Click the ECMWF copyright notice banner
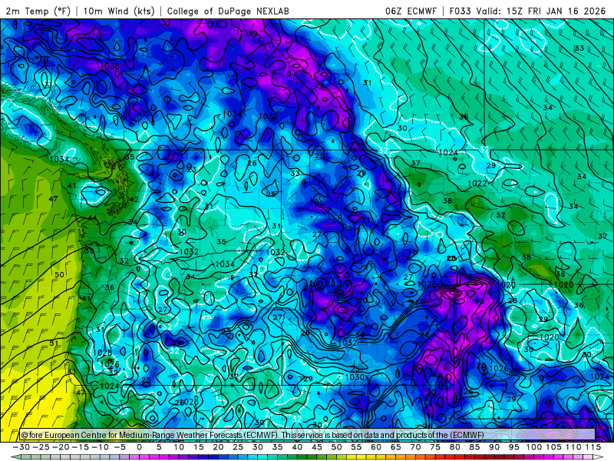This screenshot has width=614, height=461. point(308,434)
